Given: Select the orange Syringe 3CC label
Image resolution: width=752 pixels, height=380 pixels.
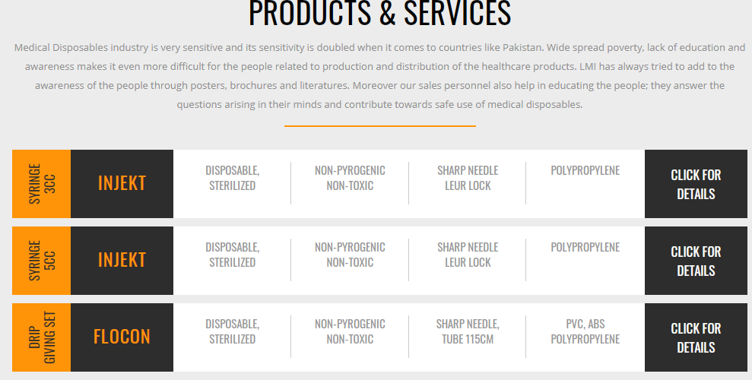Looking at the screenshot, I should pyautogui.click(x=42, y=184).
